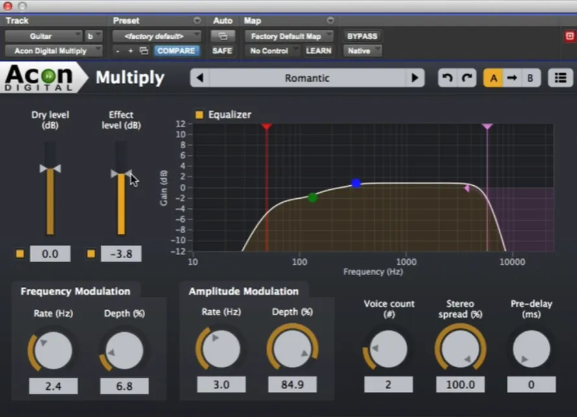Open the No Control dropdown
Screen dimensions: 577x417
pyautogui.click(x=272, y=51)
